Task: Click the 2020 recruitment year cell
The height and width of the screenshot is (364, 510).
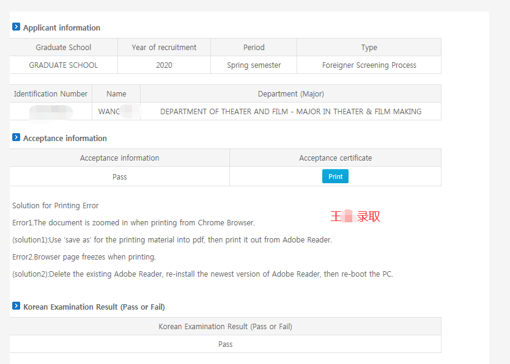Action: click(164, 65)
